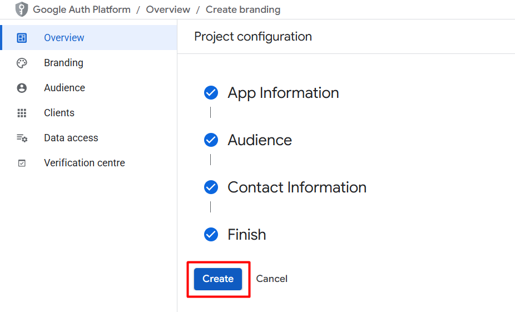
Task: Click the Contact Information step checkmark
Action: (211, 187)
